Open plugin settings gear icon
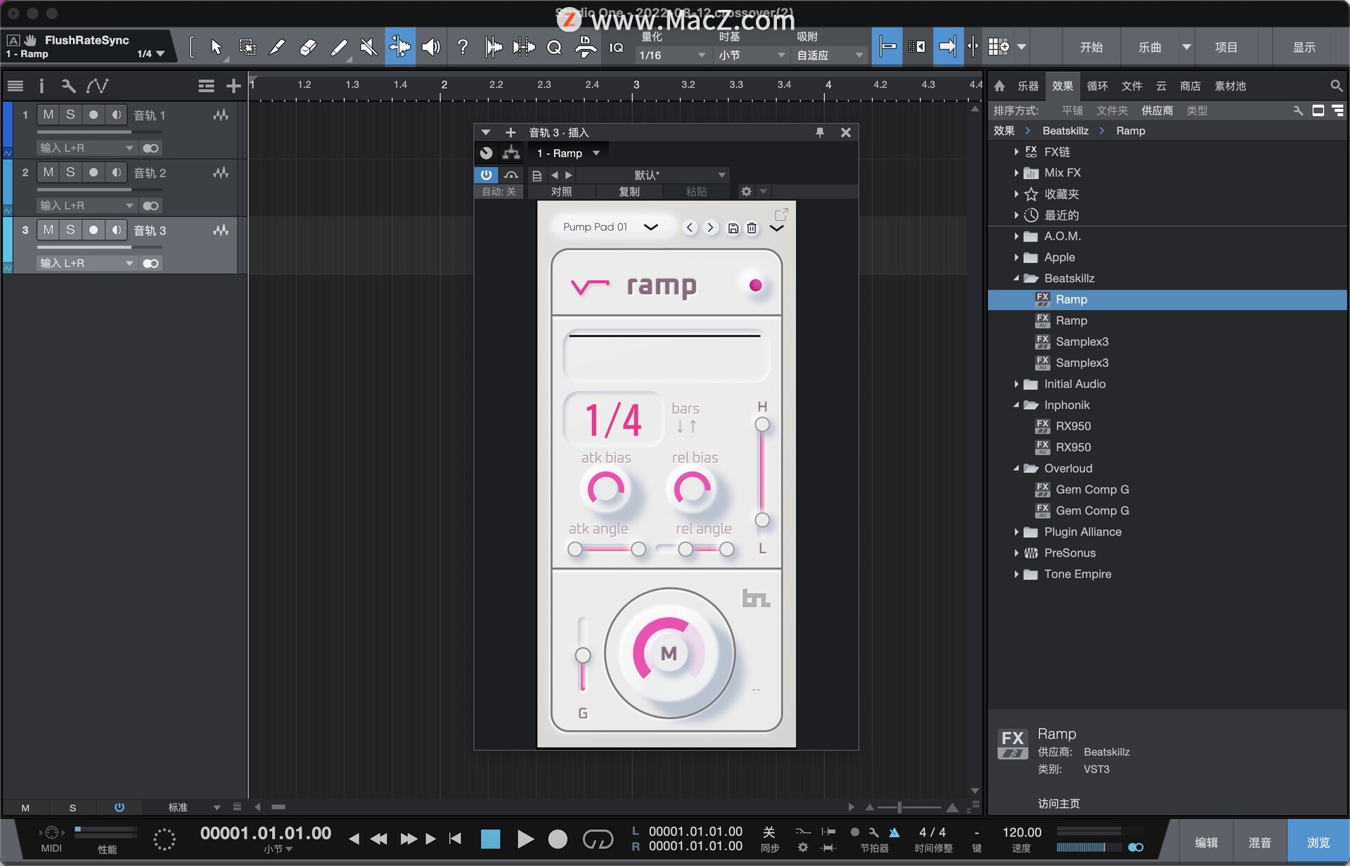The height and width of the screenshot is (866, 1350). pyautogui.click(x=746, y=191)
